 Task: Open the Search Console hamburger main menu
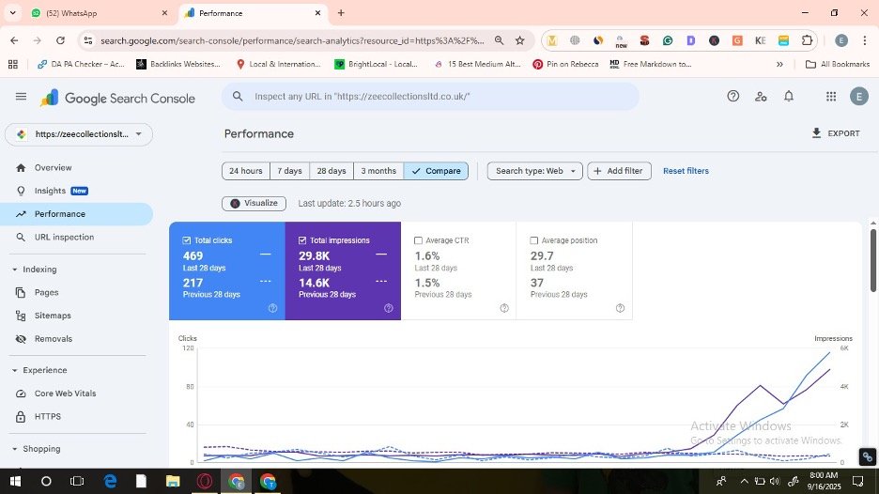pos(21,97)
